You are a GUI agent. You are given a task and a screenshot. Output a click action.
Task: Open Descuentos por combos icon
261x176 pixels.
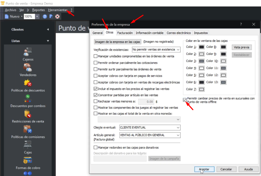click(28, 99)
